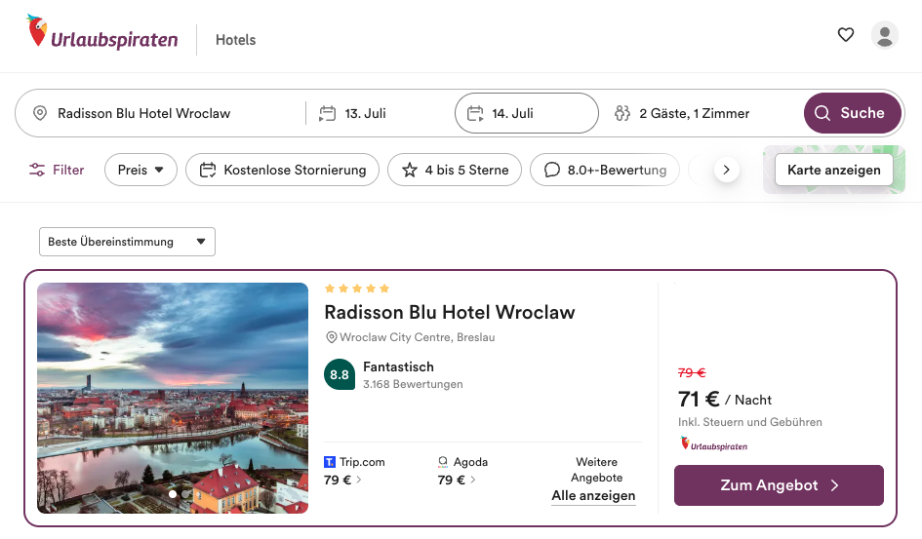Click the Agoda logo icon
The image size is (922, 539).
[x=443, y=462]
